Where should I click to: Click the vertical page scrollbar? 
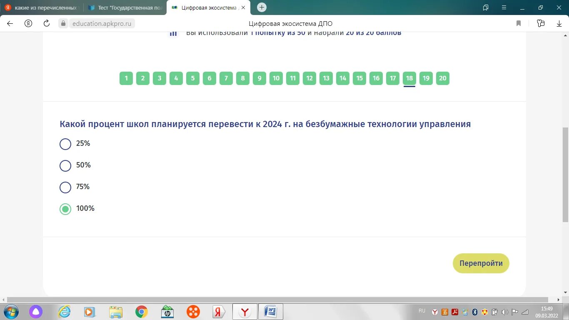(x=565, y=175)
